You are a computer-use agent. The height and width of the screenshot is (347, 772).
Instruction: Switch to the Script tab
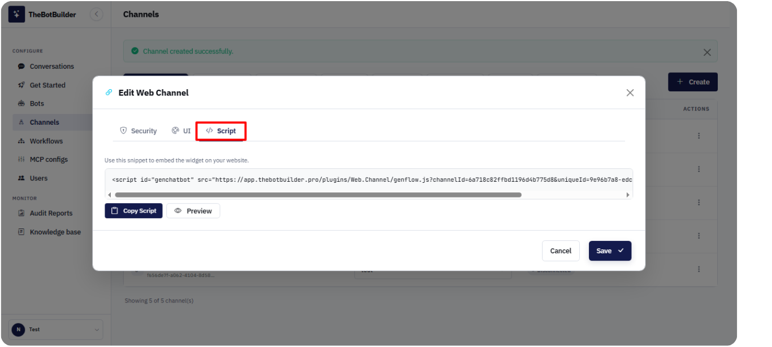coord(221,131)
